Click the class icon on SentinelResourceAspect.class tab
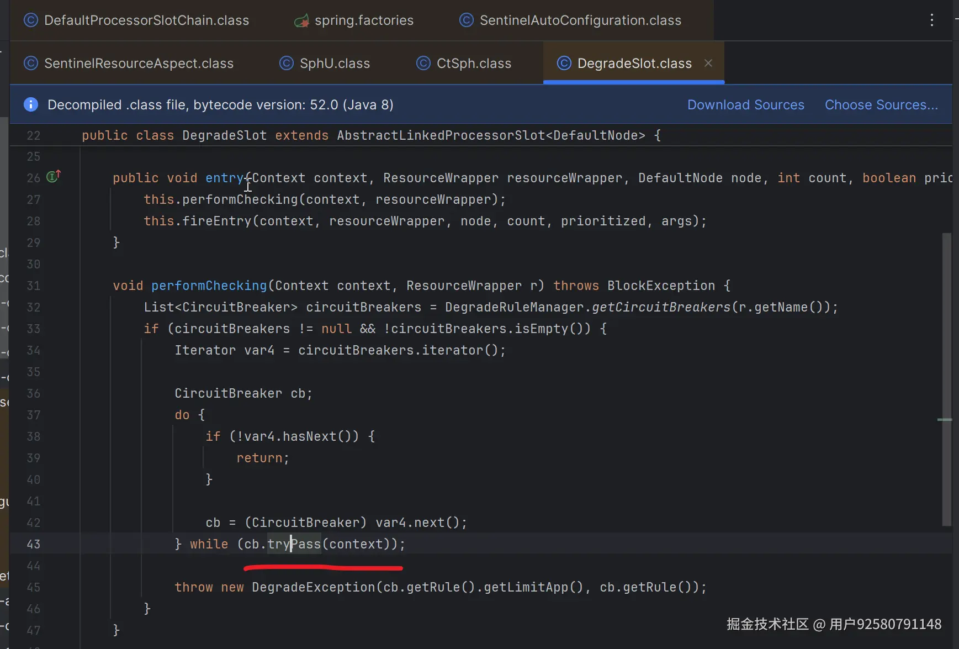This screenshot has height=649, width=959. (x=31, y=64)
